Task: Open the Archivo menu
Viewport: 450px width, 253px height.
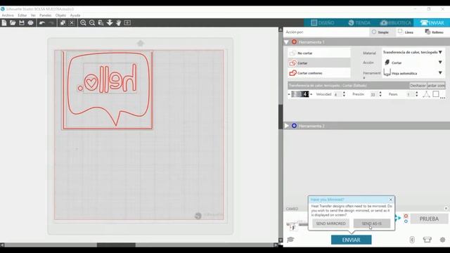Action: (x=8, y=15)
